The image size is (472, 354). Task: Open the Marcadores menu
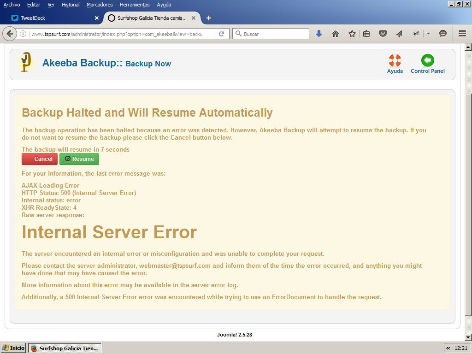point(100,5)
